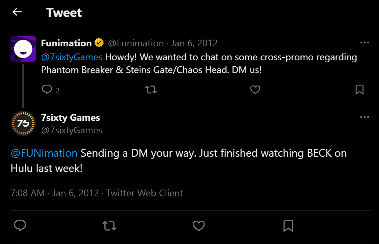Bookmark the 7sixty Games tweet
Image resolution: width=379 pixels, height=244 pixels.
[x=288, y=225]
